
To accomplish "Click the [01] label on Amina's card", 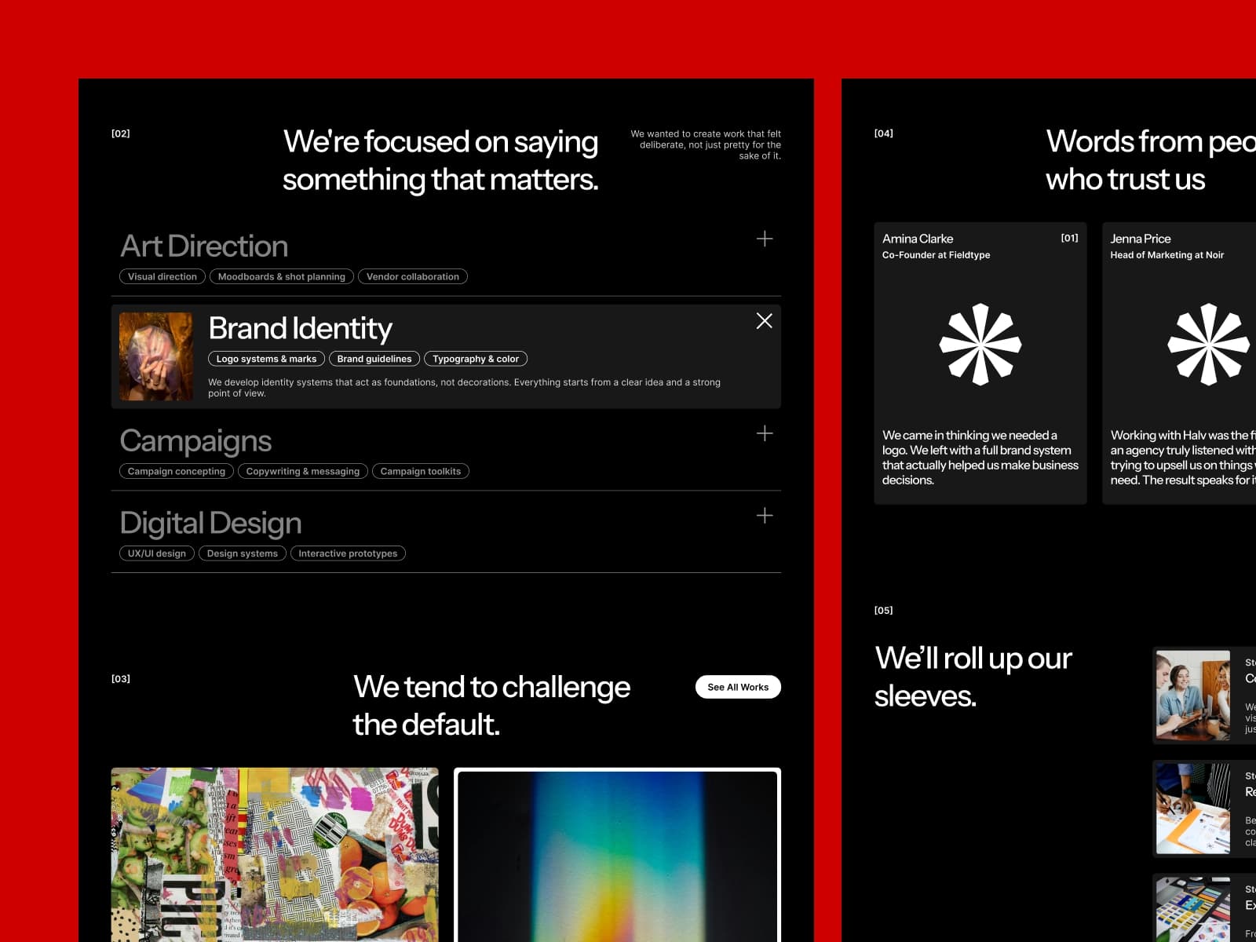I will pos(1069,238).
